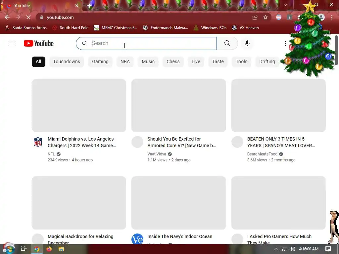Screen dimensions: 339x254
Task: Open File Explorer from the taskbar
Action: [x=61, y=249]
